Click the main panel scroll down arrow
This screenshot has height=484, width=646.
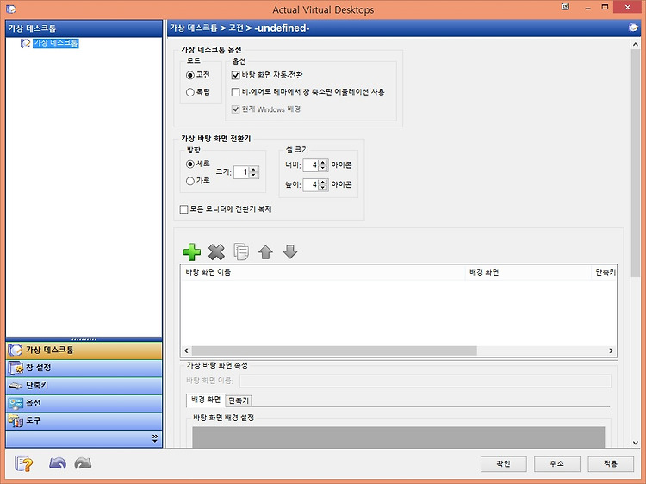(635, 443)
